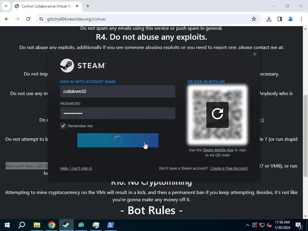Open Help, I can't sign in link
Image resolution: width=308 pixels, height=231 pixels.
click(76, 168)
